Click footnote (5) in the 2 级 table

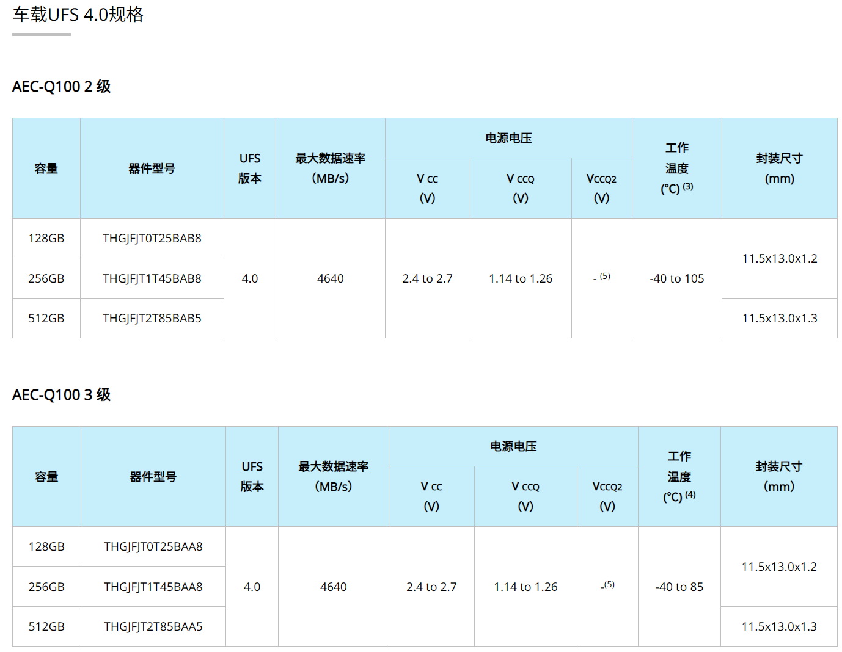click(605, 276)
